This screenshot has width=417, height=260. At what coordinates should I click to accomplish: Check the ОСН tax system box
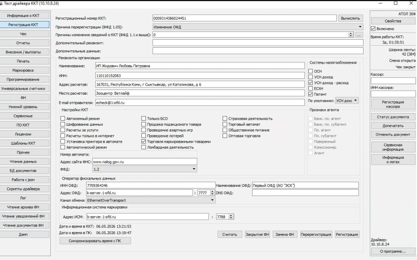310,71
